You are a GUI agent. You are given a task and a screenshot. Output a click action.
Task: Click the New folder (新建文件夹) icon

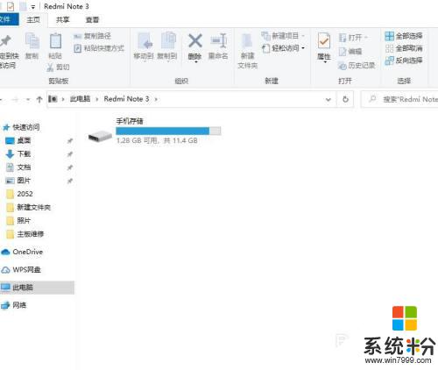[x=247, y=40]
